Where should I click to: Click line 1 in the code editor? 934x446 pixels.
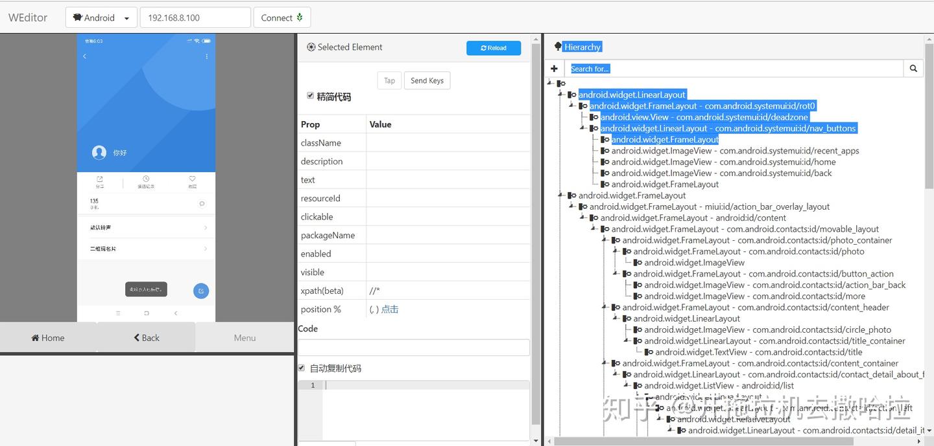tap(426, 385)
